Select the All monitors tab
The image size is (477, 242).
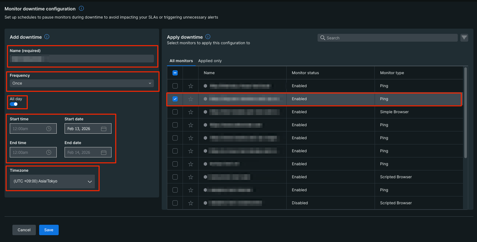click(181, 61)
